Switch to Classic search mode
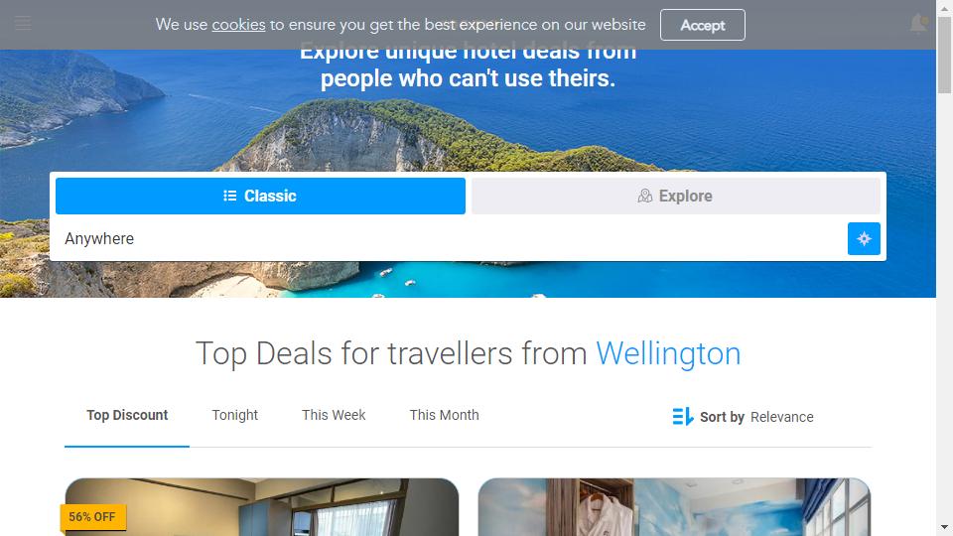This screenshot has width=953, height=536. 260,196
